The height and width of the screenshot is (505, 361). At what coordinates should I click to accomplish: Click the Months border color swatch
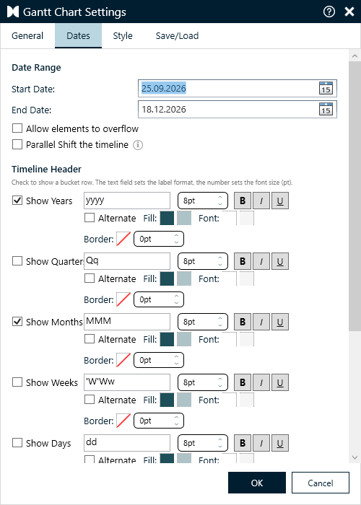click(123, 360)
